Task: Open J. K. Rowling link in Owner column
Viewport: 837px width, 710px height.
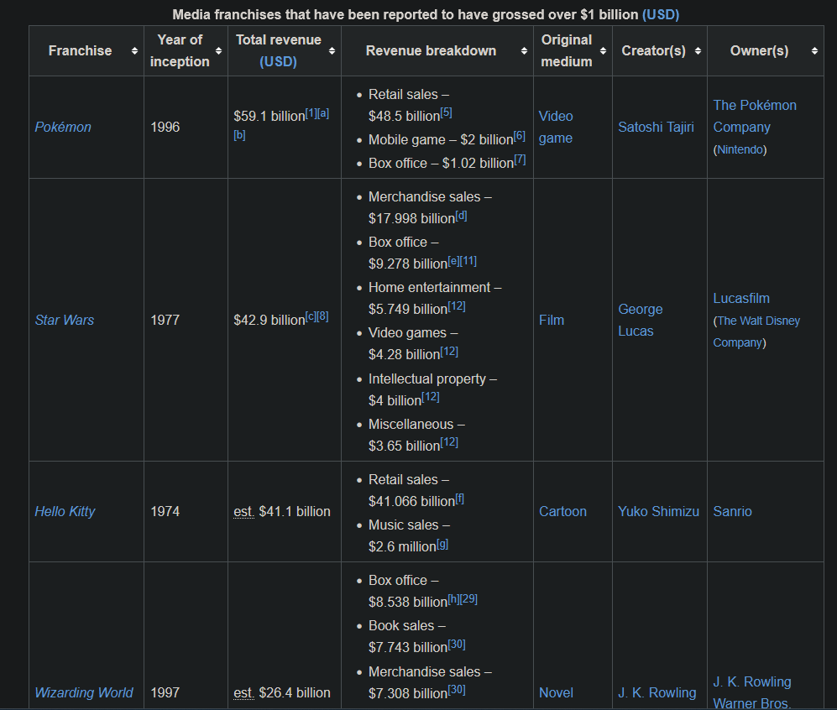Action: tap(752, 681)
